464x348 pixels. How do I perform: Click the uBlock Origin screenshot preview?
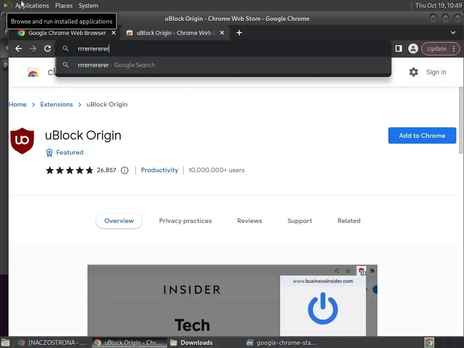(232, 300)
